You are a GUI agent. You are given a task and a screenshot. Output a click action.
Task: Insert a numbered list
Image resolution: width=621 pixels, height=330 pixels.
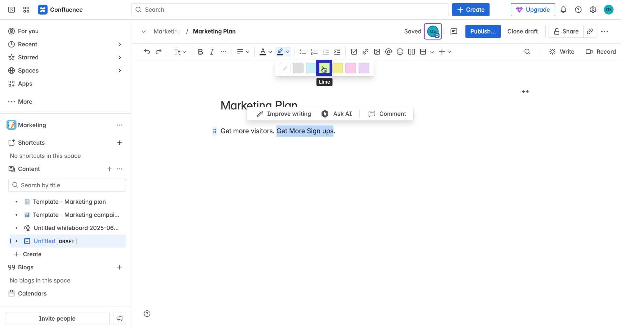[x=314, y=51]
